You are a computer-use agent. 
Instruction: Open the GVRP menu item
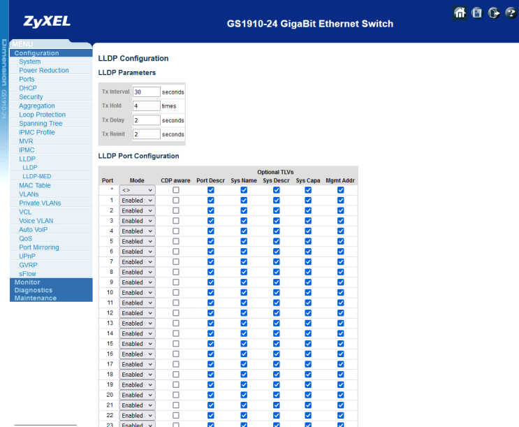pos(28,265)
